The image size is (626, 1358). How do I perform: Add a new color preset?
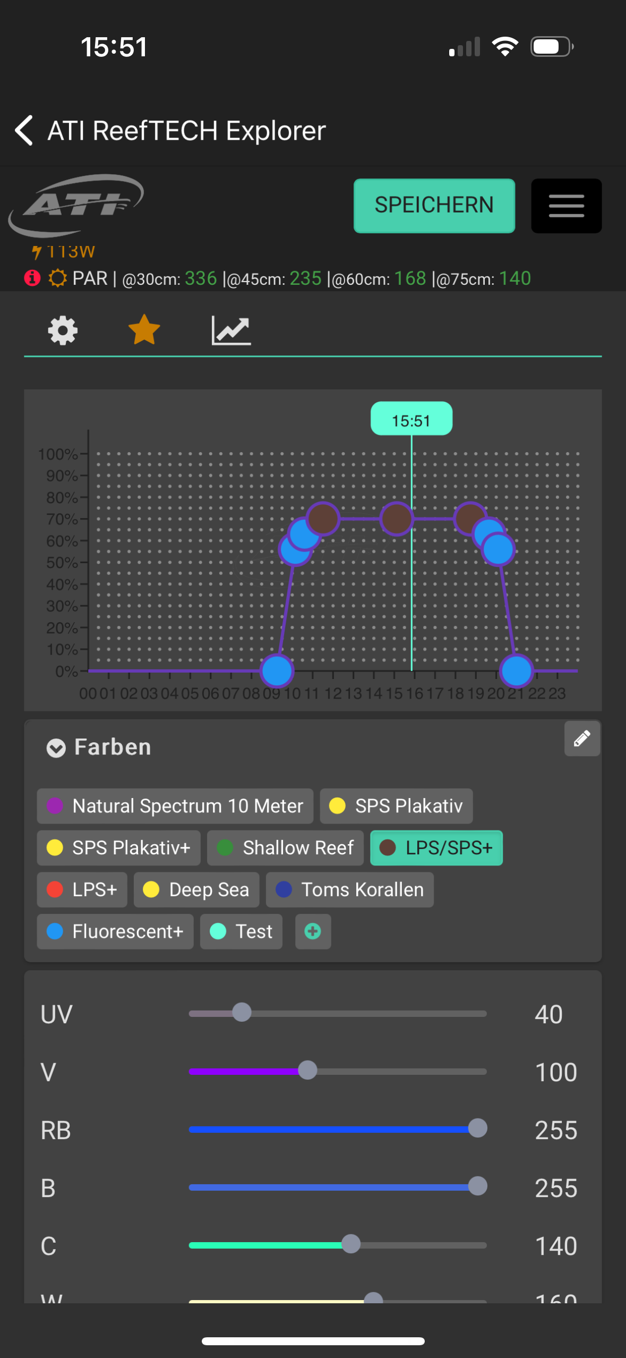click(x=313, y=931)
